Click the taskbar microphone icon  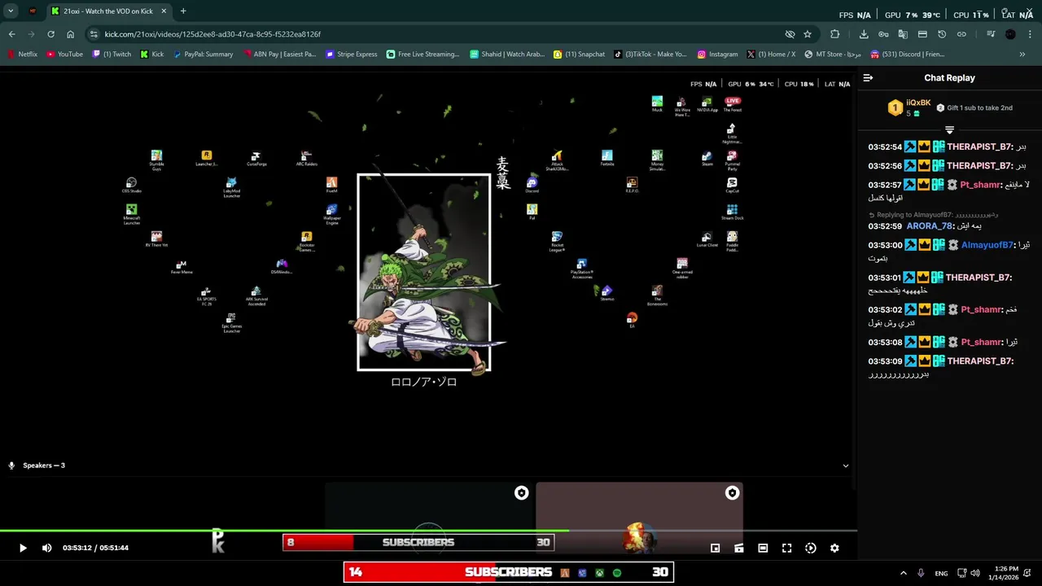pyautogui.click(x=921, y=573)
